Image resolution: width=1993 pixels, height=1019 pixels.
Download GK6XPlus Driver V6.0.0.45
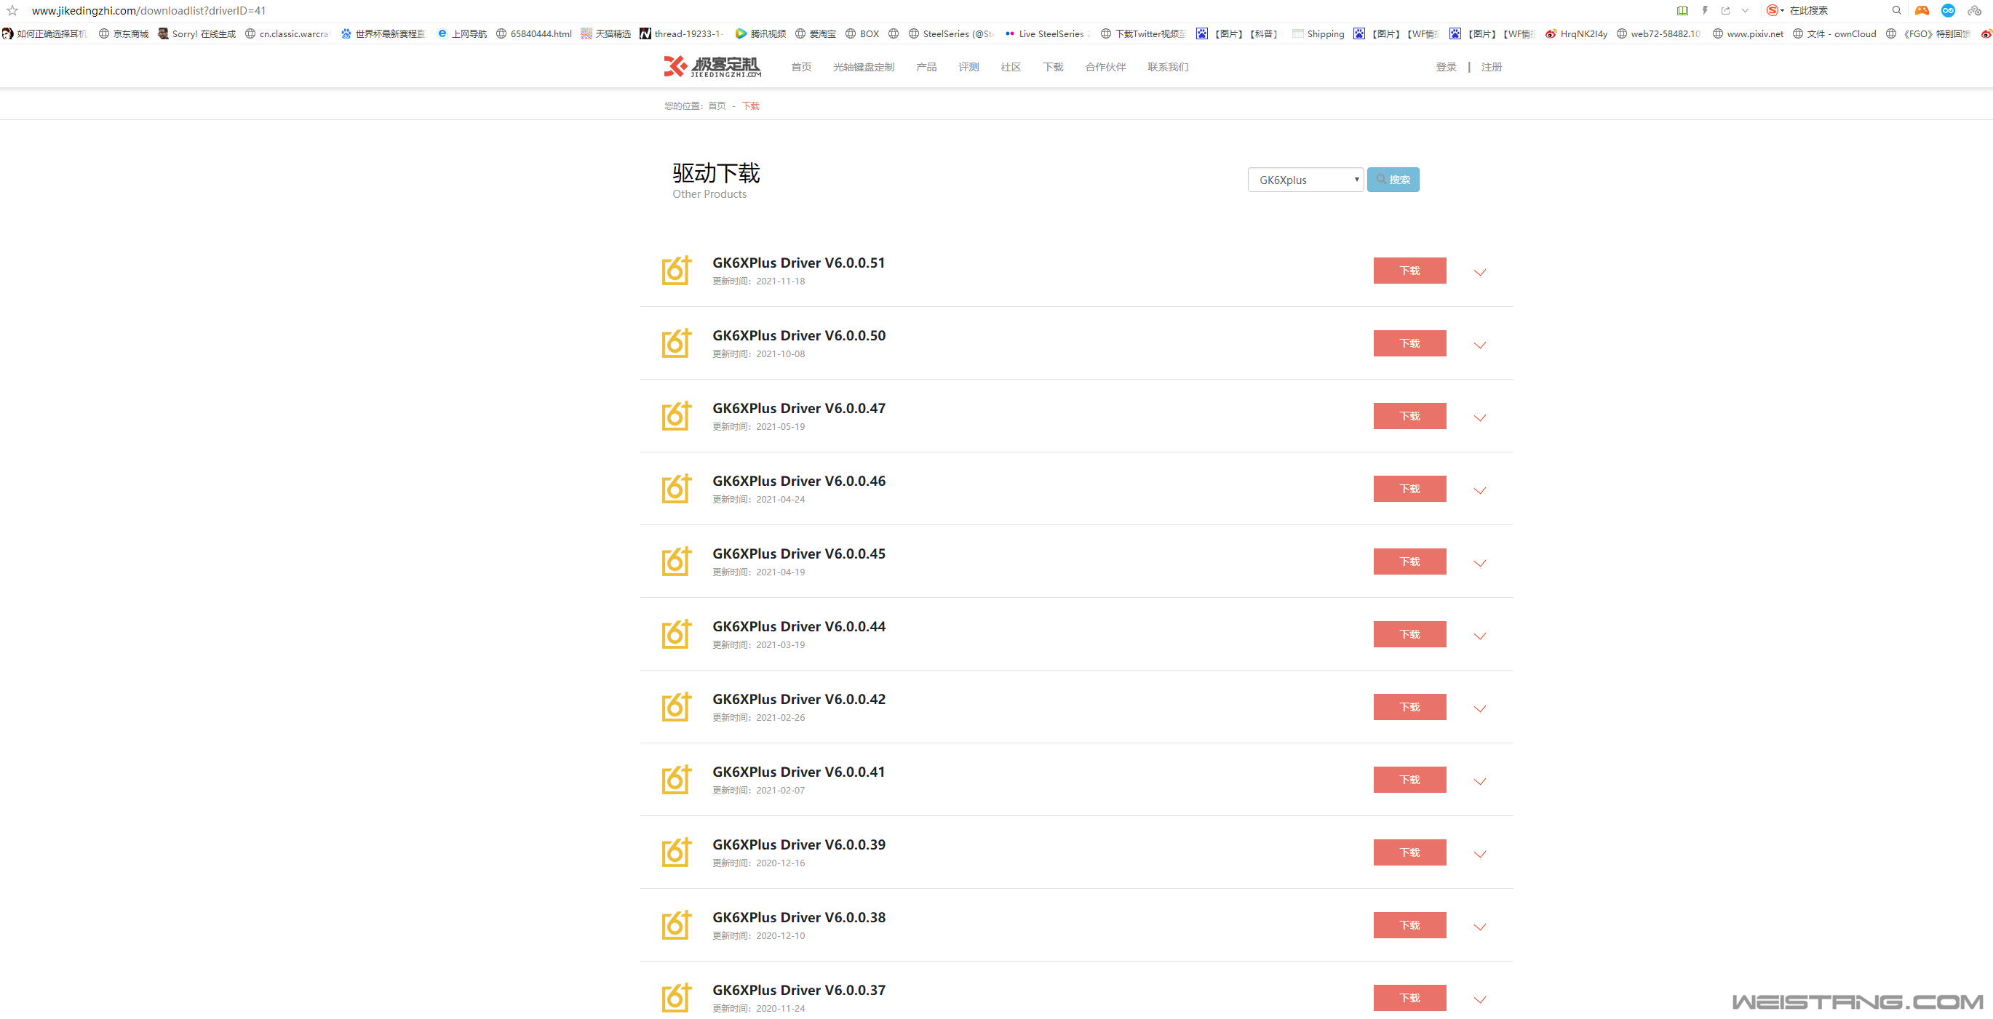point(1409,562)
